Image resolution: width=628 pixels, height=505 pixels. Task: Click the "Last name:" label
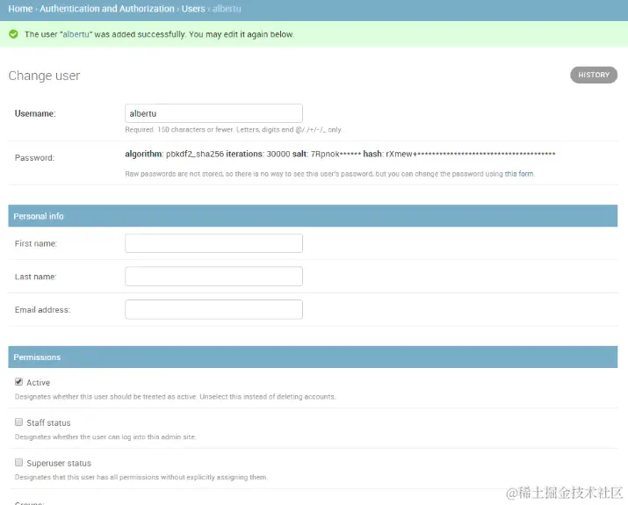[36, 277]
